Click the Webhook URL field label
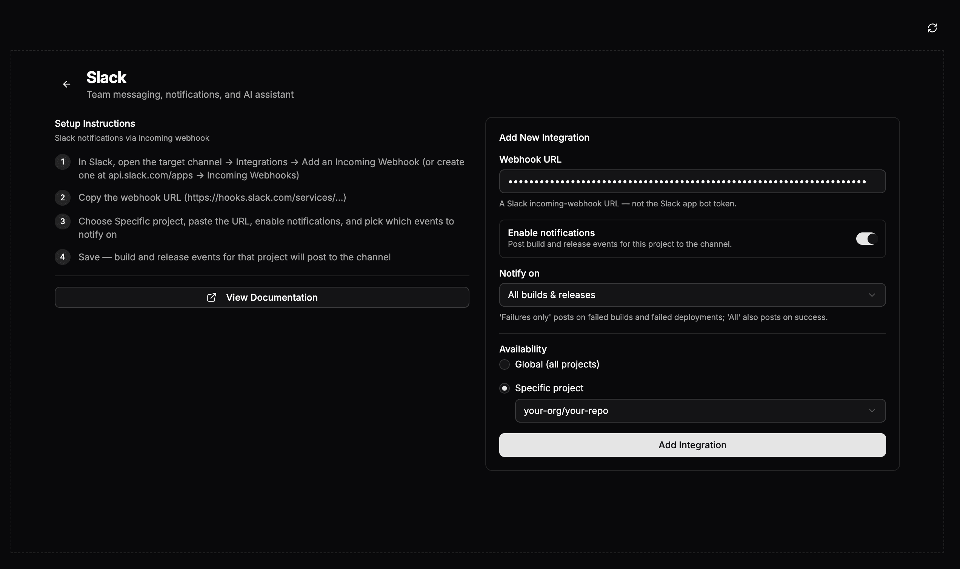Viewport: 960px width, 569px height. pyautogui.click(x=530, y=159)
